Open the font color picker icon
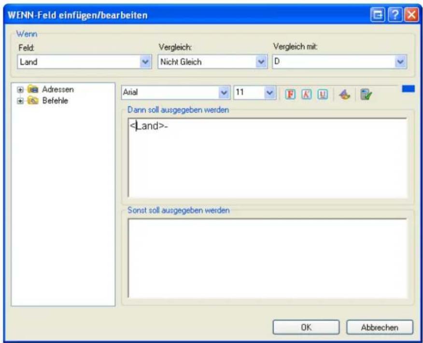This screenshot has width=423, height=343. (x=344, y=94)
